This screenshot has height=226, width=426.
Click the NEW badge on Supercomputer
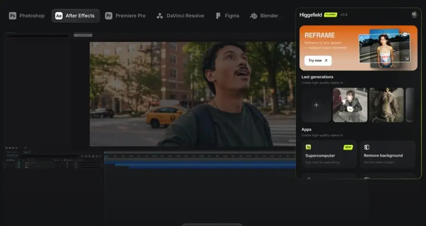pos(348,147)
